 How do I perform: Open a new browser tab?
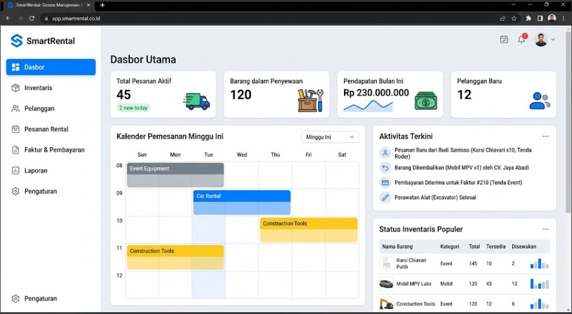[x=102, y=5]
